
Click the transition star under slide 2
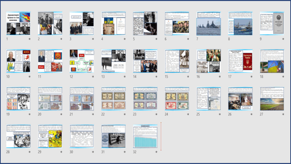pos(61,39)
